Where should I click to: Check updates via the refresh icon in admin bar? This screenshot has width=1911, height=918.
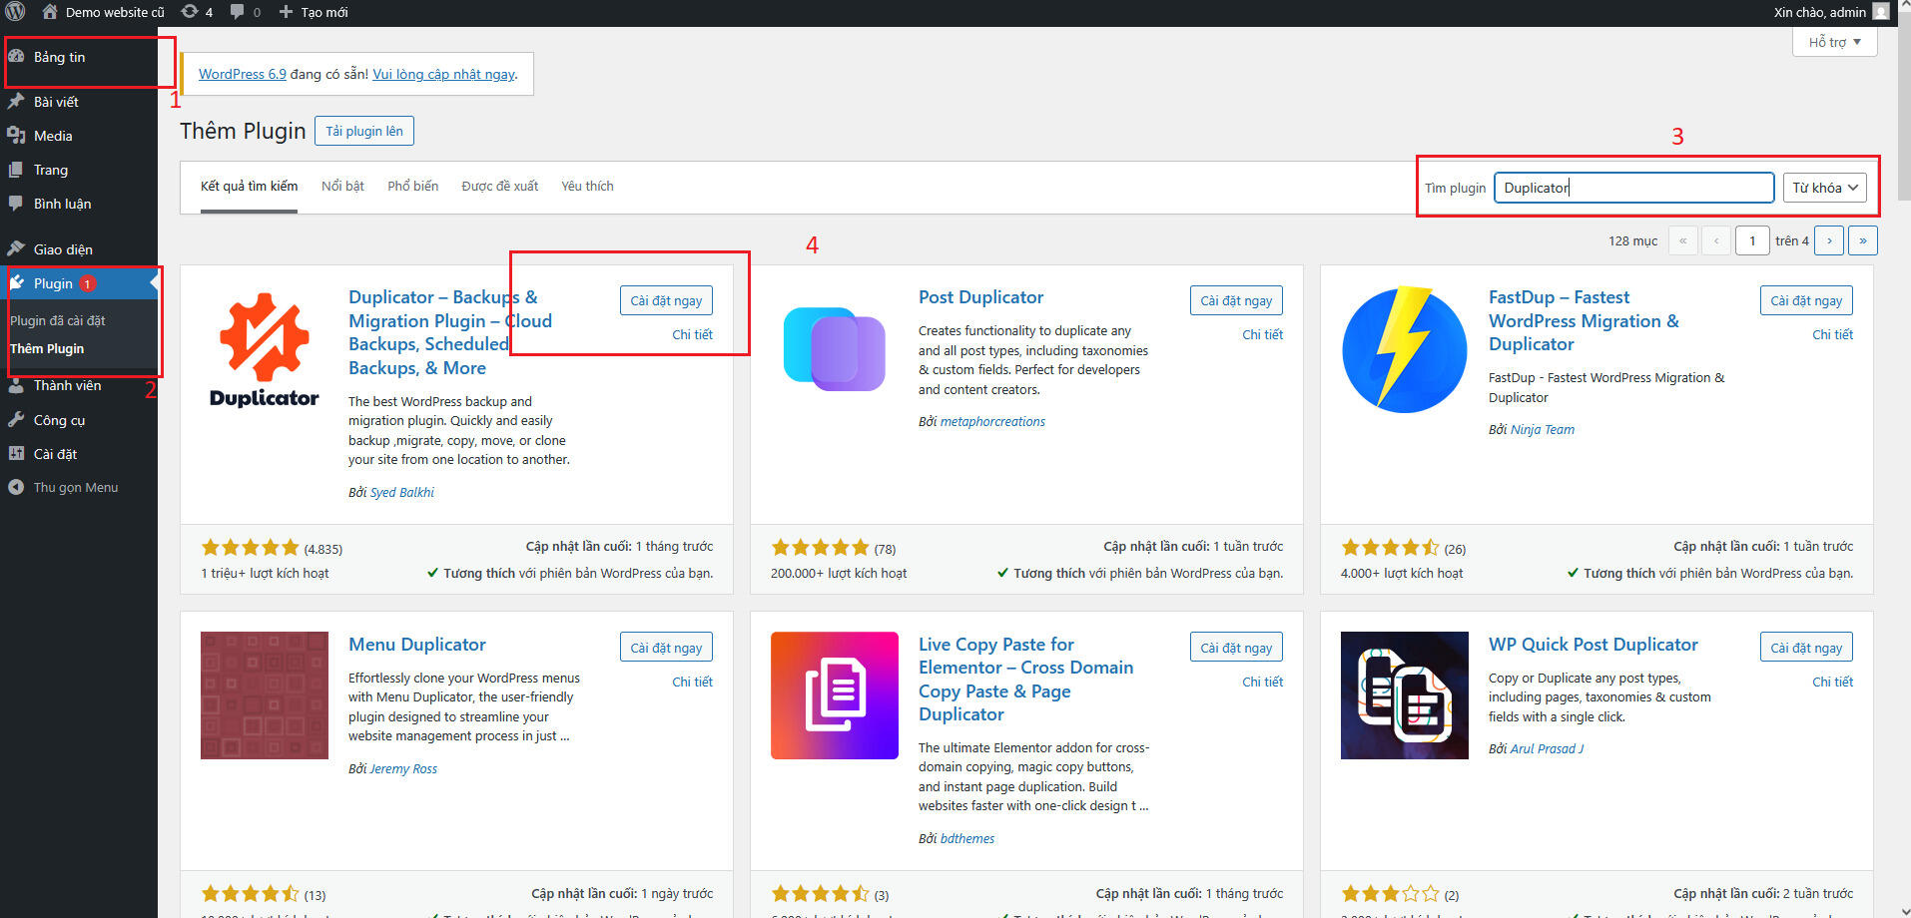click(x=190, y=12)
